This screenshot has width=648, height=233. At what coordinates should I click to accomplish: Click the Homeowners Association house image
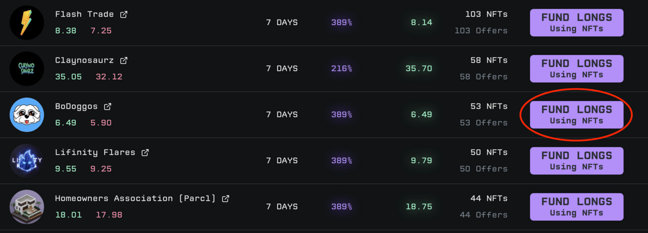[27, 206]
